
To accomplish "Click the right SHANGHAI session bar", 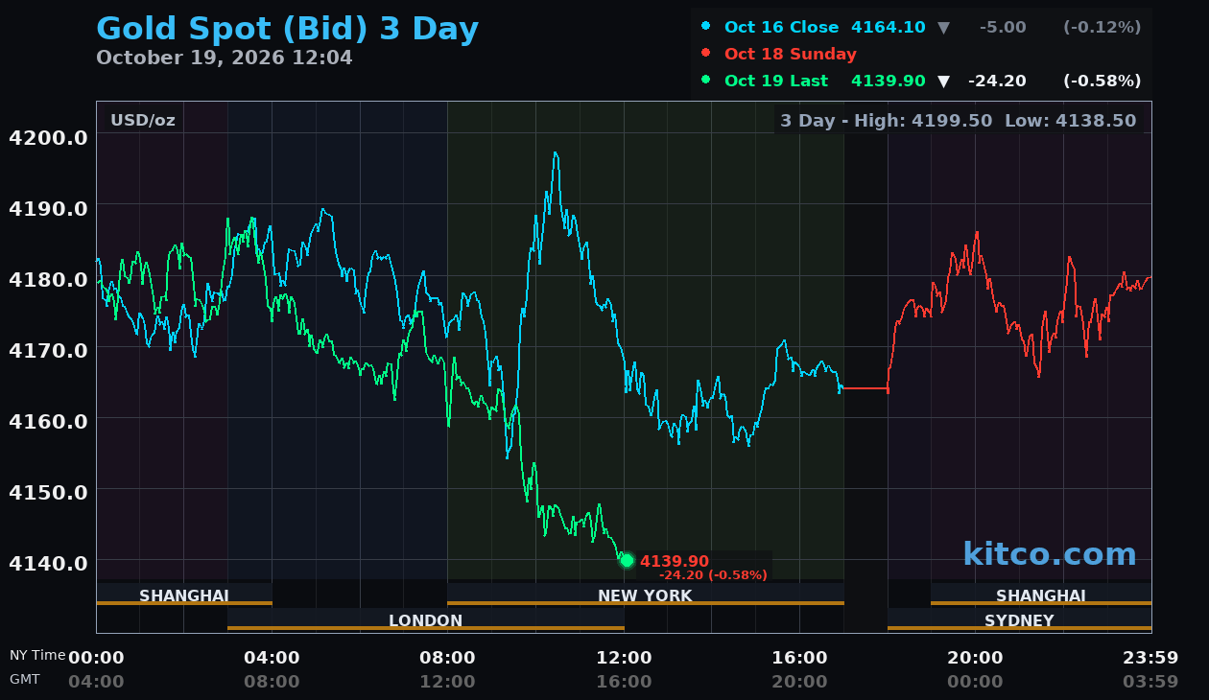I will coord(1041,595).
